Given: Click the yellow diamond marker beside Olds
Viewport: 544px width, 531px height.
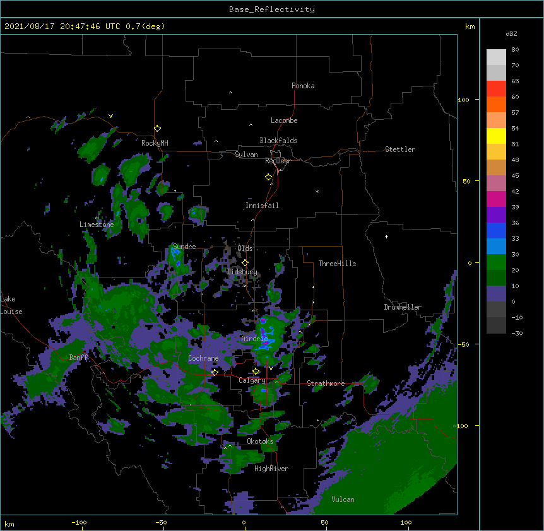Looking at the screenshot, I should [245, 262].
